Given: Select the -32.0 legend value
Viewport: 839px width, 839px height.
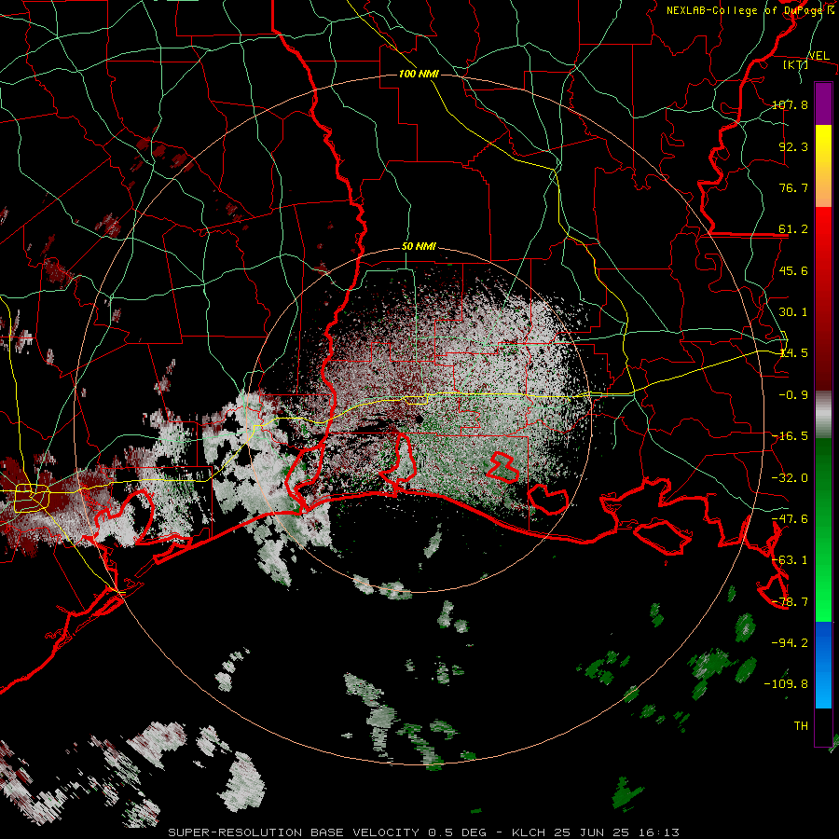Looking at the screenshot, I should point(790,478).
